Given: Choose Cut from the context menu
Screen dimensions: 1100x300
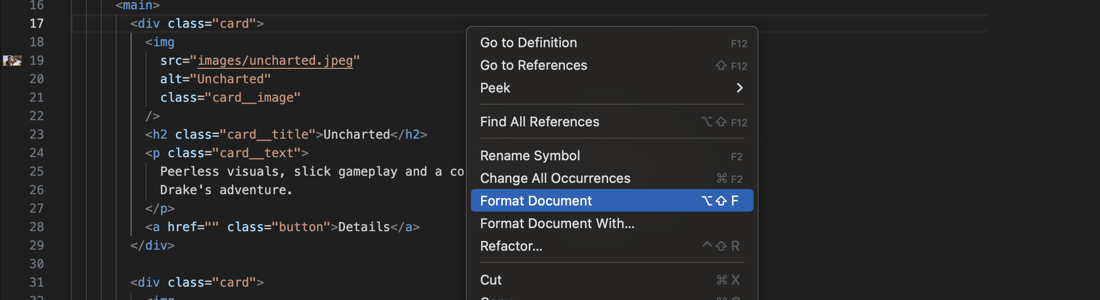Looking at the screenshot, I should (491, 280).
